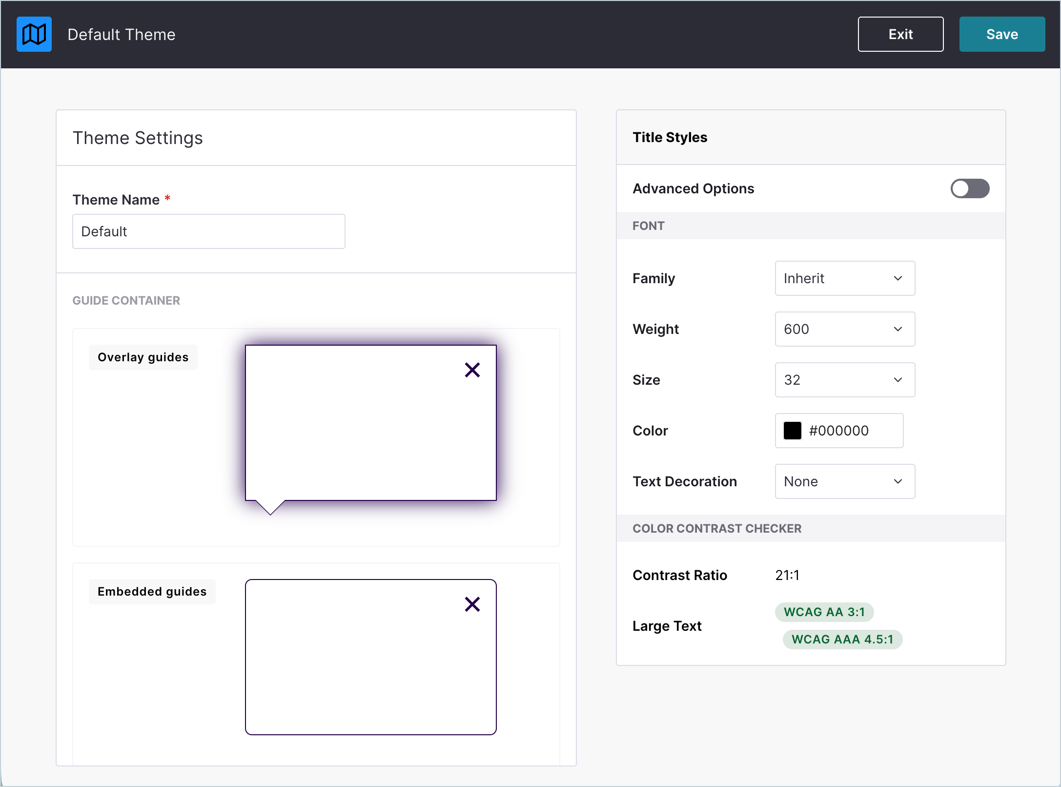Image resolution: width=1061 pixels, height=787 pixels.
Task: Open the Size dropdown showing 32
Action: click(844, 380)
